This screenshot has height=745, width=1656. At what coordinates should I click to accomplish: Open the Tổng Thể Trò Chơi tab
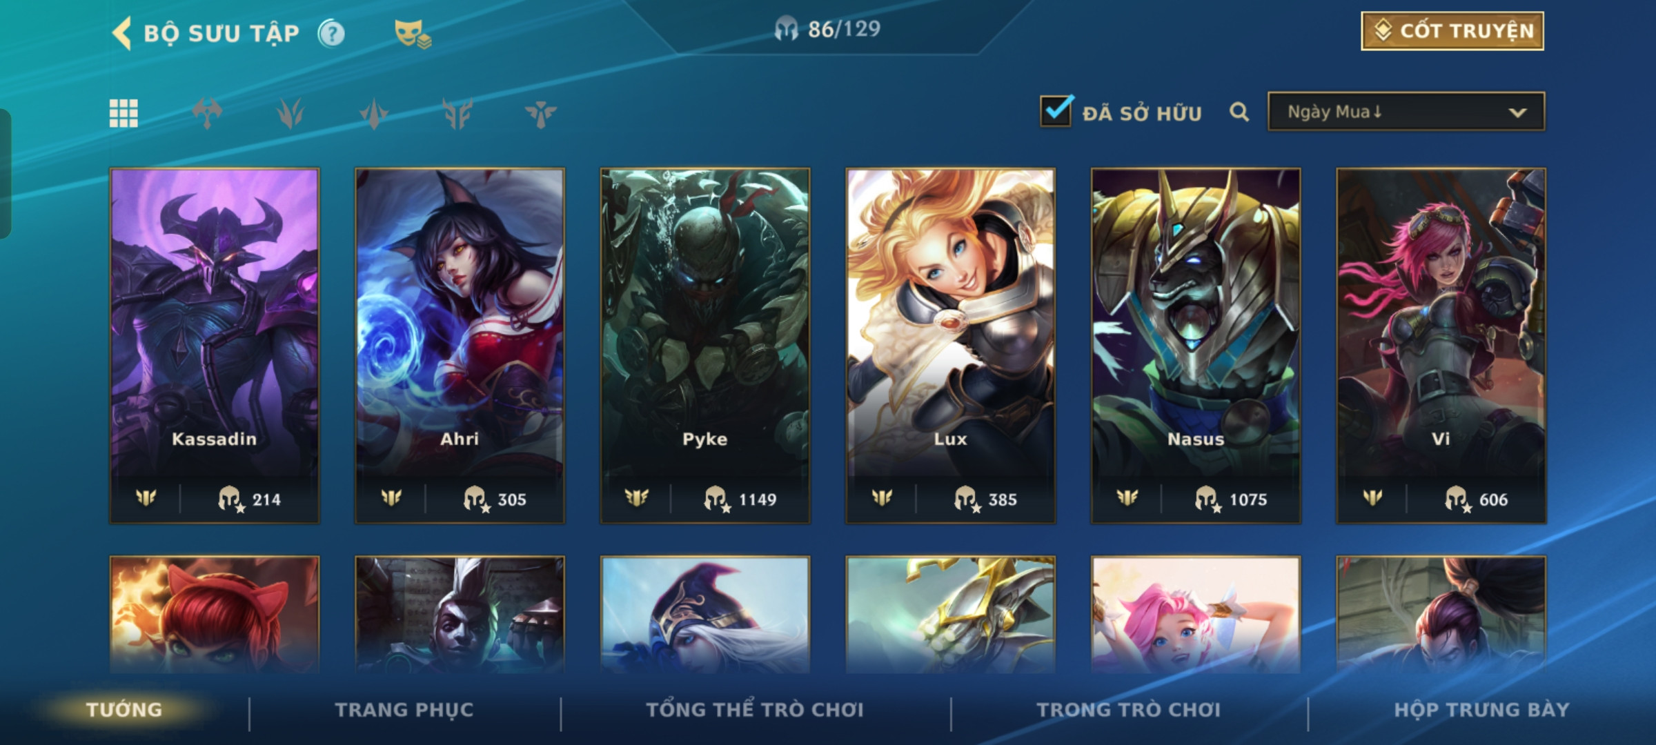click(x=755, y=710)
